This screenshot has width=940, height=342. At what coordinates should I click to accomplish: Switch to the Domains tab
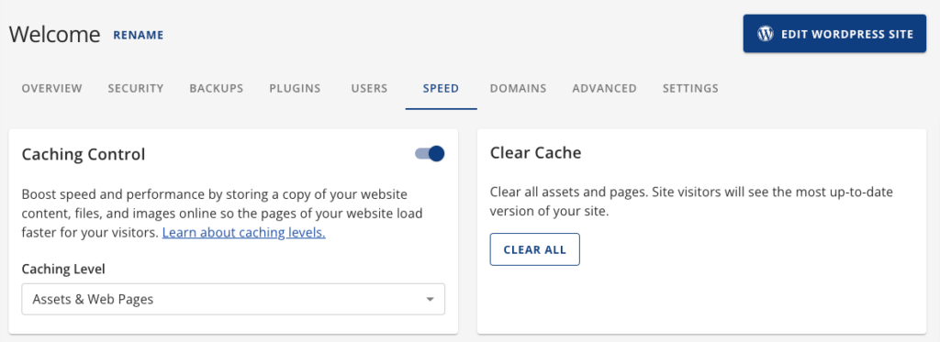[x=518, y=89]
